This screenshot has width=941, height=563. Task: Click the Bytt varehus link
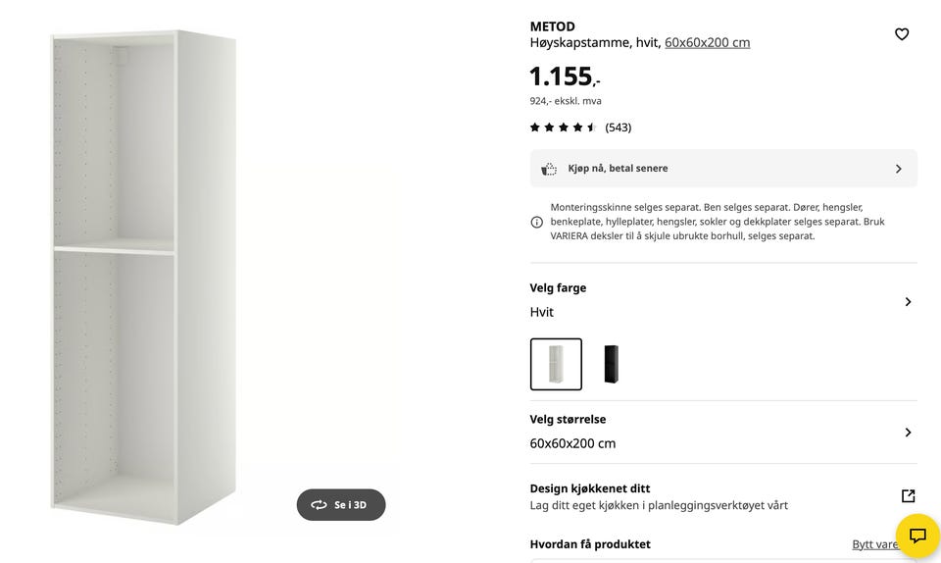(874, 544)
